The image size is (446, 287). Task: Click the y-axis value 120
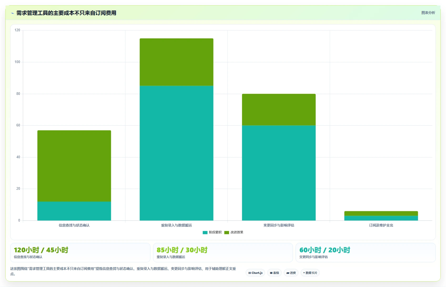click(x=17, y=30)
